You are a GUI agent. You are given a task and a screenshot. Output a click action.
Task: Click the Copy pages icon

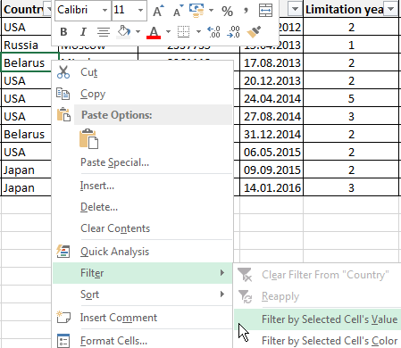tap(63, 94)
